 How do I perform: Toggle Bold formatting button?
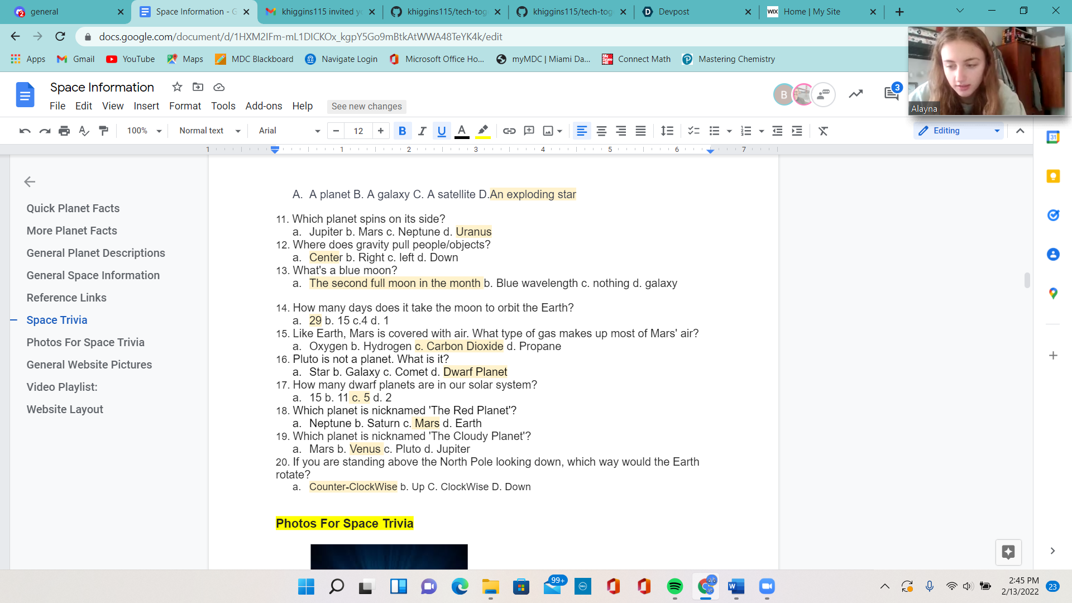pyautogui.click(x=402, y=131)
